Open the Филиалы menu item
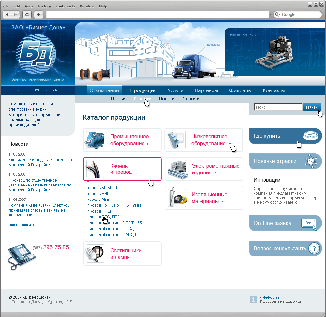This screenshot has height=317, width=326. [240, 90]
